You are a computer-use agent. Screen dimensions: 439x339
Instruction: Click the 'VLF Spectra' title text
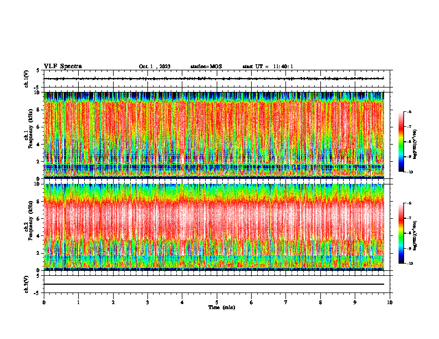63,66
